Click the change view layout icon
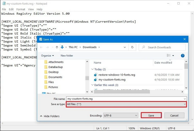 tap(169, 55)
